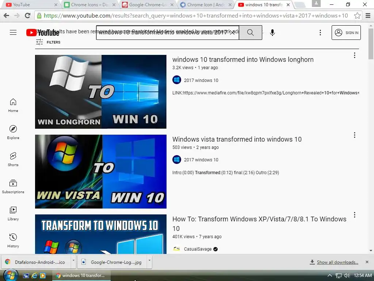Open media player taskbar icon
Image resolution: width=374 pixels, height=281 pixels.
pyautogui.click(x=43, y=276)
